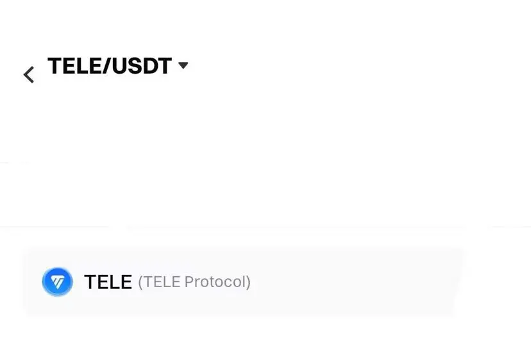
Task: Click the blue TELE Protocol logo icon
Action: tap(57, 281)
